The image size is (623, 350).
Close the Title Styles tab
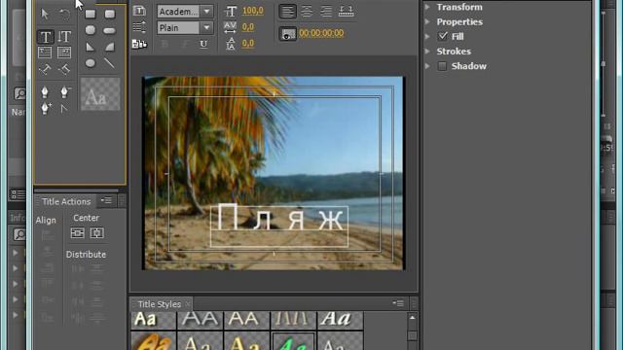(x=188, y=304)
